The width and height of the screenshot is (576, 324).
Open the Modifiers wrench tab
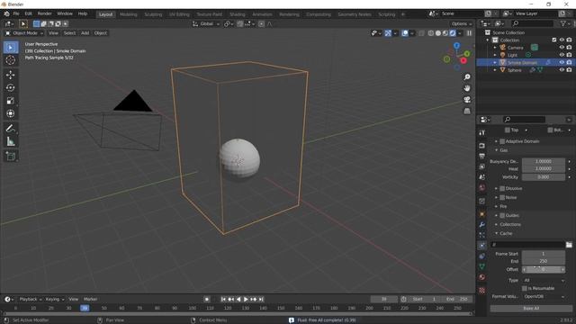(x=482, y=224)
